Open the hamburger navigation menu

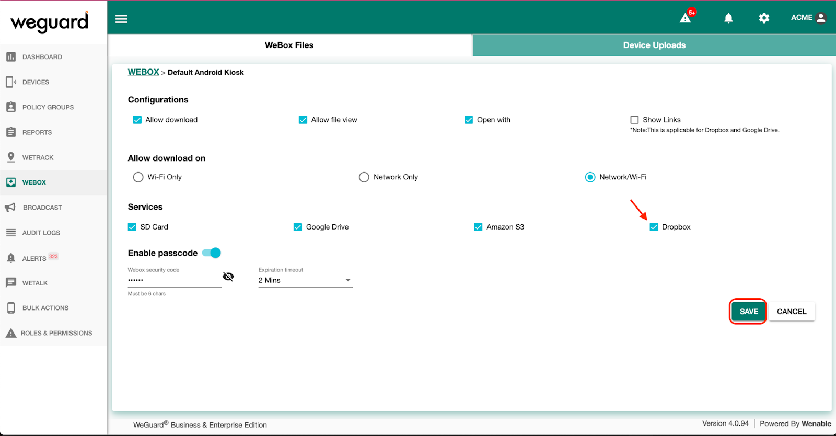[x=121, y=19]
